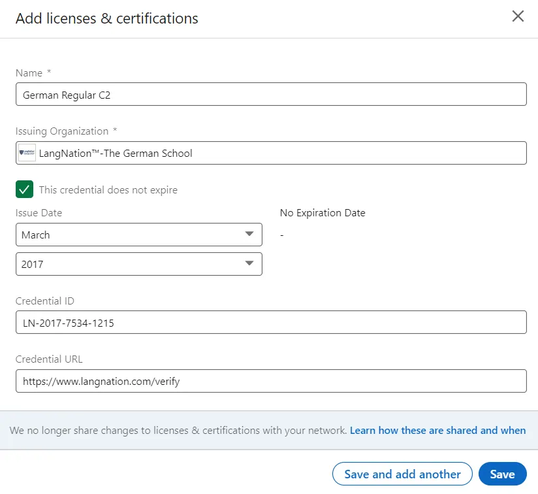The height and width of the screenshot is (494, 538).
Task: Click the Name field label
Action: click(29, 73)
